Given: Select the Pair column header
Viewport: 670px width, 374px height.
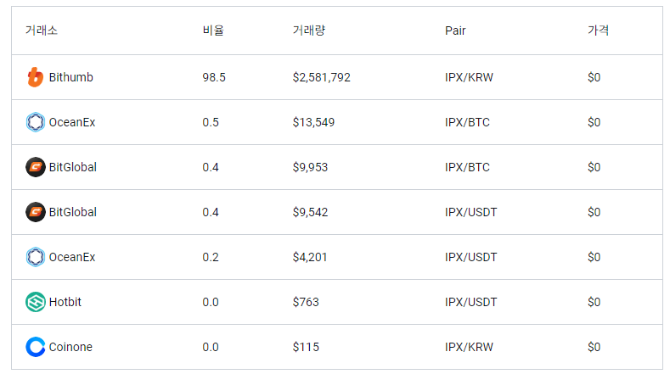Looking at the screenshot, I should point(455,31).
